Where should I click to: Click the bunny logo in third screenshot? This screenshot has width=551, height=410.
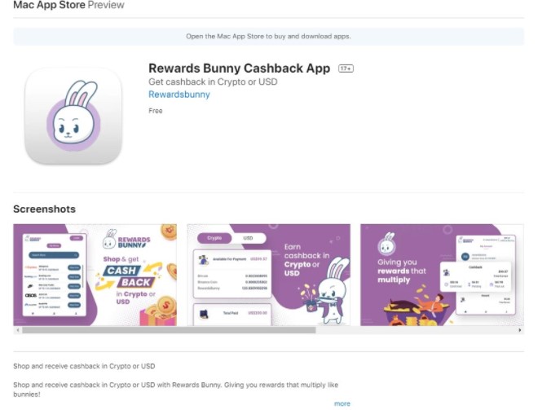point(387,244)
